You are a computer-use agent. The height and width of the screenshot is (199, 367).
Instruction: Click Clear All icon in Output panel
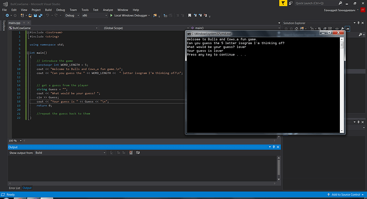coord(131,153)
